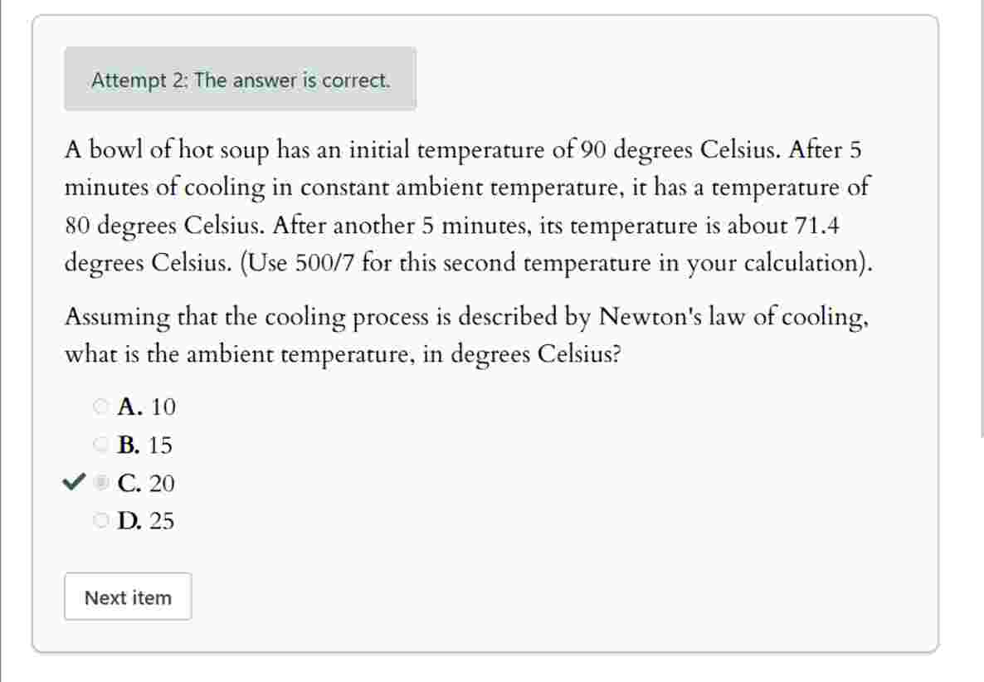Image resolution: width=984 pixels, height=682 pixels.
Task: Click the answer option label '20'
Action: (x=162, y=483)
